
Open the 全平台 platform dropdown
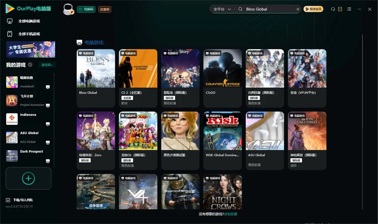[222, 9]
